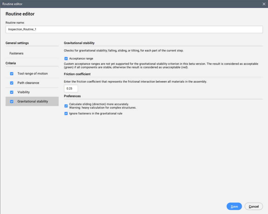Toggle the Acceptance range checkbox

pos(66,58)
